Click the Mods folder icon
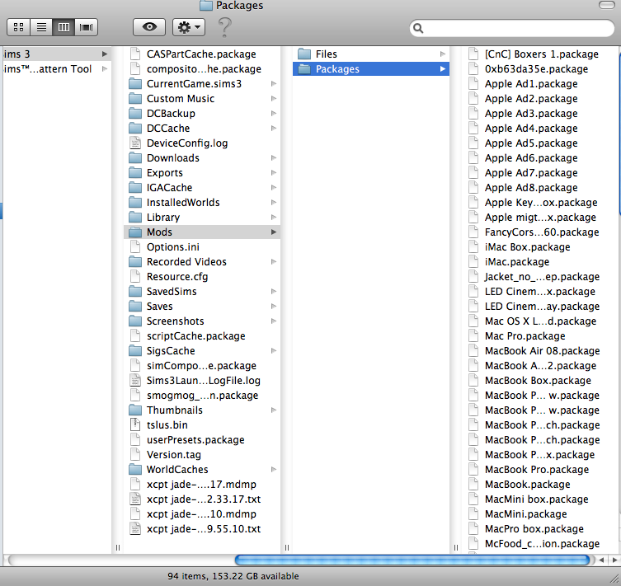Viewport: 621px width, 586px height. tap(135, 232)
